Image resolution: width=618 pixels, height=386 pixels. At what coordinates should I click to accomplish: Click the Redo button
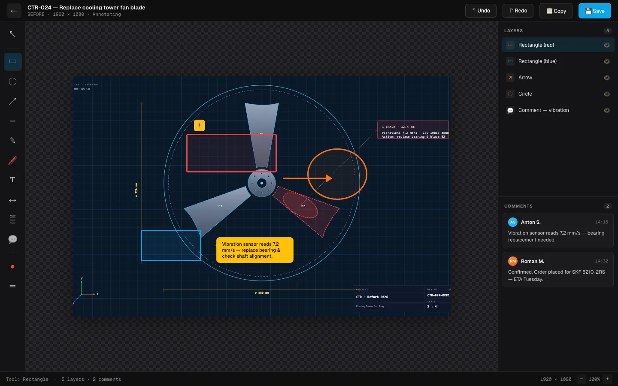tap(518, 11)
